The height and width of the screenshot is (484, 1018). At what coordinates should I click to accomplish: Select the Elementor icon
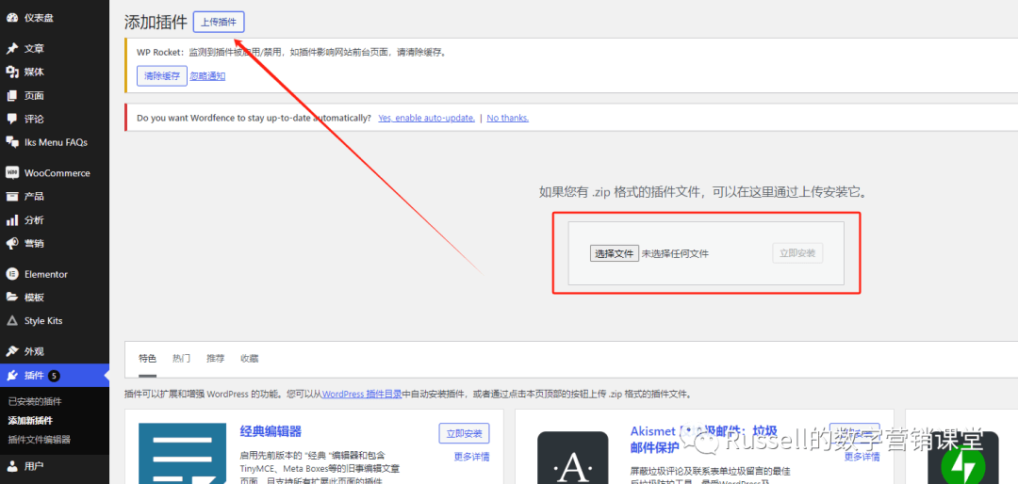click(x=11, y=274)
